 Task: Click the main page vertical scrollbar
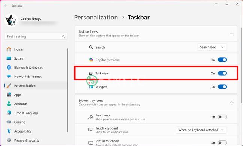[242, 65]
